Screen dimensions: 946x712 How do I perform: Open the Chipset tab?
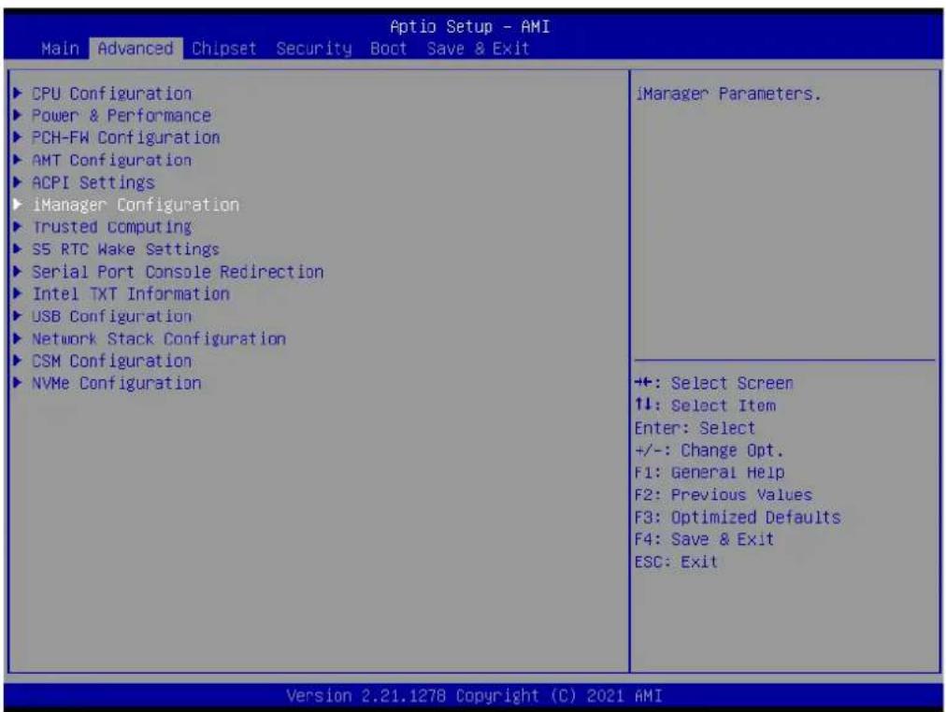[x=223, y=49]
